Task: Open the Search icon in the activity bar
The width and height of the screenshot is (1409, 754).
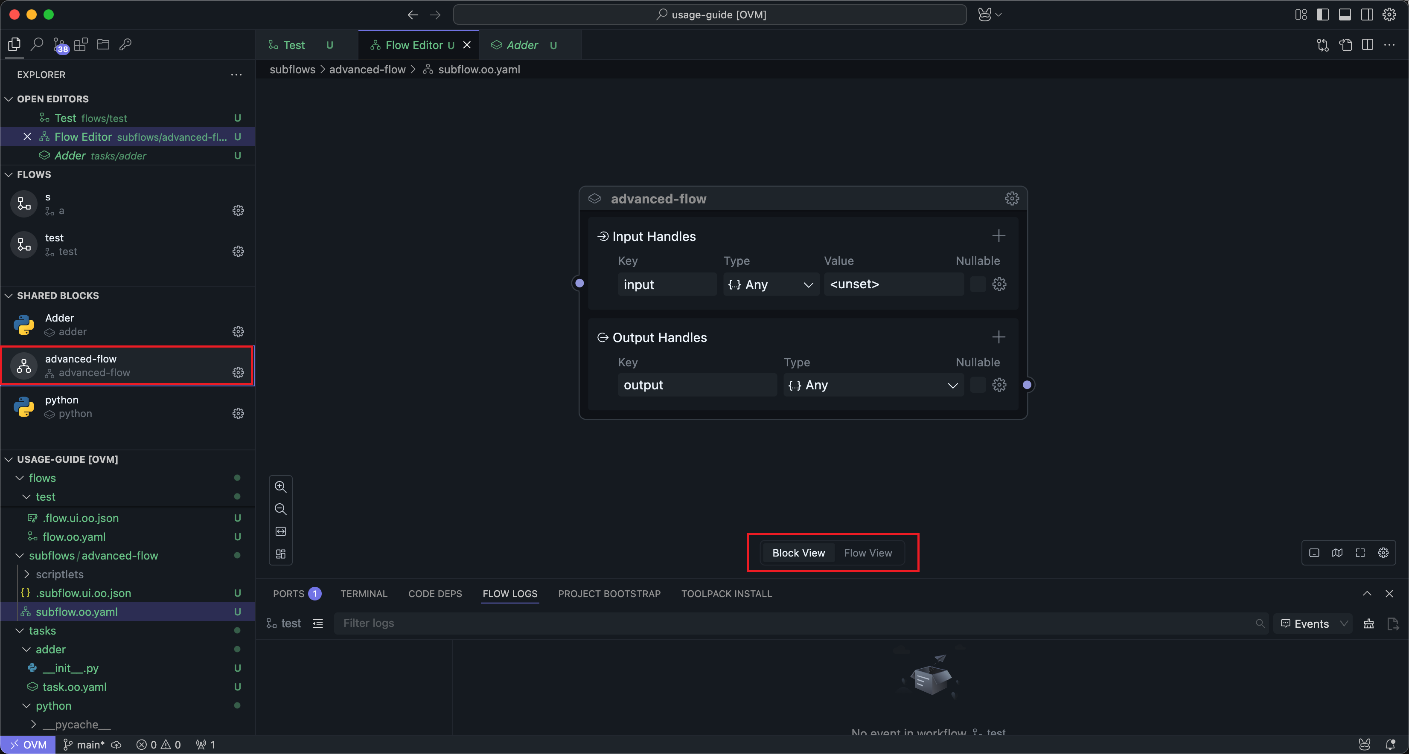Action: tap(37, 45)
